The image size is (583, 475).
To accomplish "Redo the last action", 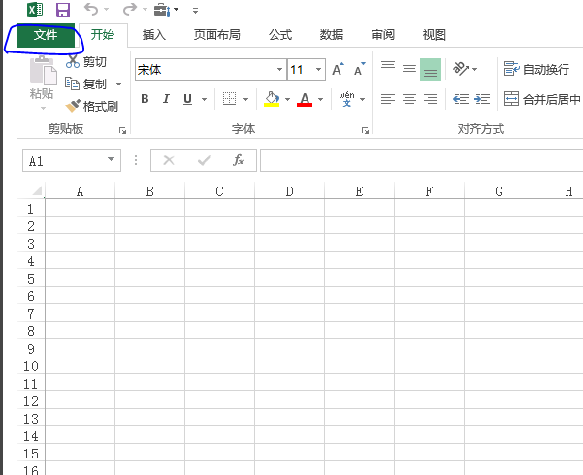I will pos(130,9).
